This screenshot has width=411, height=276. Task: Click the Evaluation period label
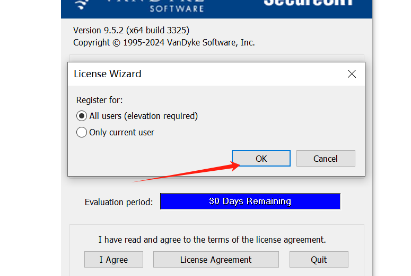coord(119,202)
